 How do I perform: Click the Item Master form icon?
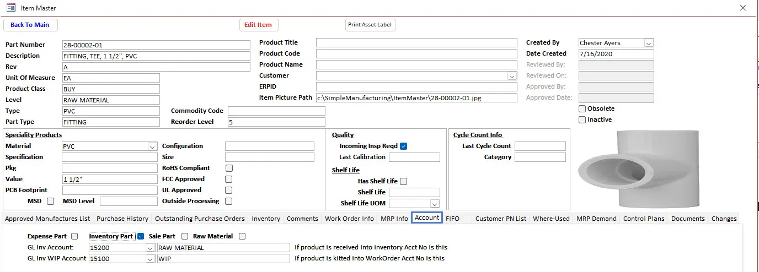coord(10,8)
